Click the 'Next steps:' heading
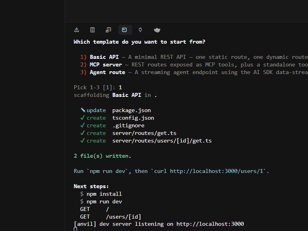 (91, 186)
